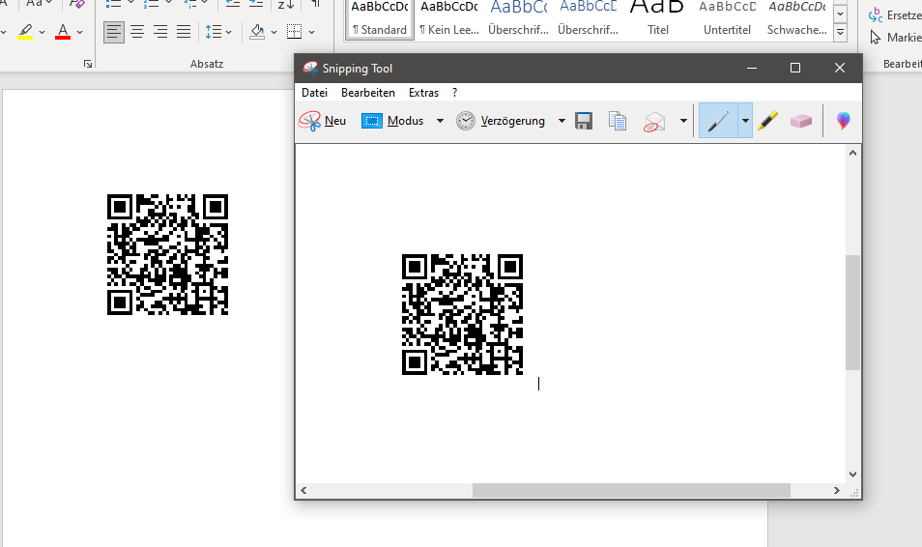Image resolution: width=922 pixels, height=547 pixels.
Task: Open the Verzögerung dropdown arrow
Action: coord(562,121)
